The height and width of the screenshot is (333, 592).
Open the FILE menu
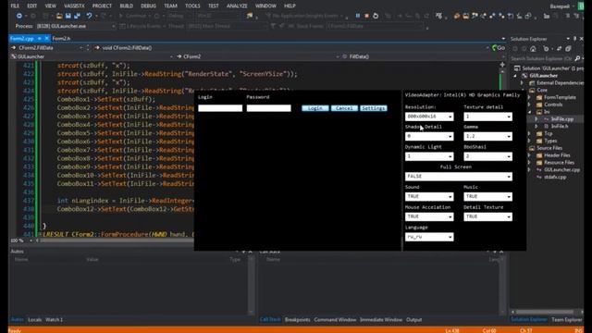tap(15, 6)
